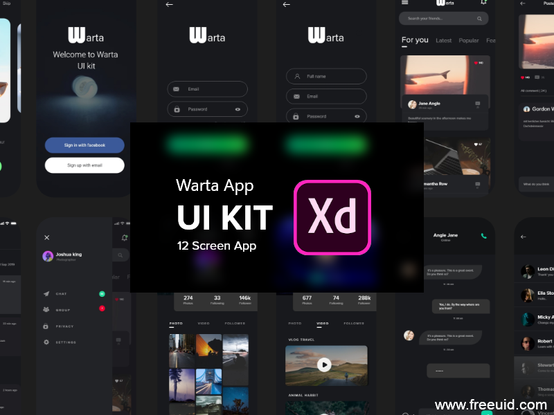The width and height of the screenshot is (554, 415).
Task: Click comment icon on Jane Angle's post
Action: 478,103
